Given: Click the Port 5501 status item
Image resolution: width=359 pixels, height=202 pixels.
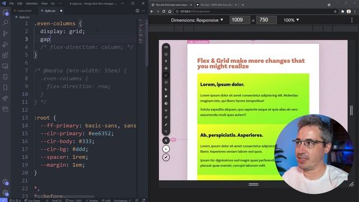Looking at the screenshot, I should [x=73, y=200].
